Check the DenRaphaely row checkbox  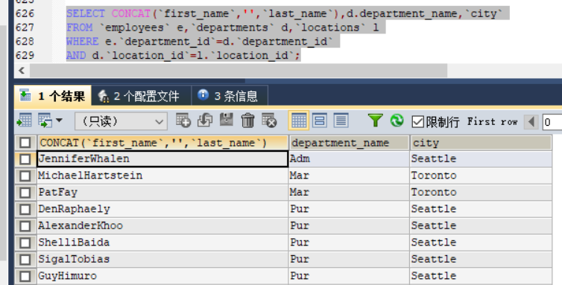click(x=25, y=209)
